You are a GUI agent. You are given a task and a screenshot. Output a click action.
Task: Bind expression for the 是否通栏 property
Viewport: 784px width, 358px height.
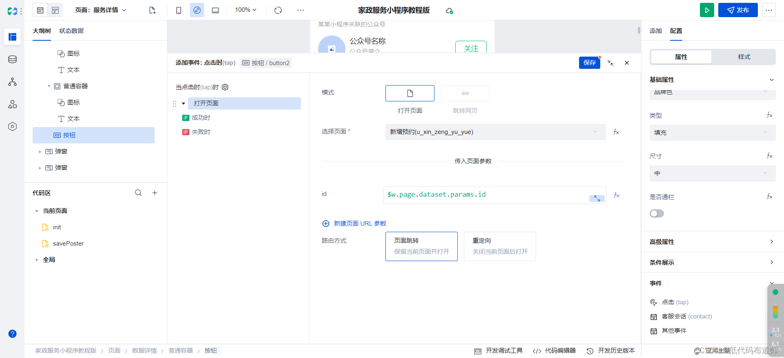click(770, 197)
